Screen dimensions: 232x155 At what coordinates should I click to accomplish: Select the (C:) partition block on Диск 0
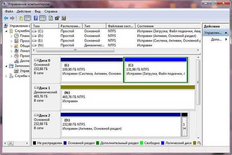point(156,70)
